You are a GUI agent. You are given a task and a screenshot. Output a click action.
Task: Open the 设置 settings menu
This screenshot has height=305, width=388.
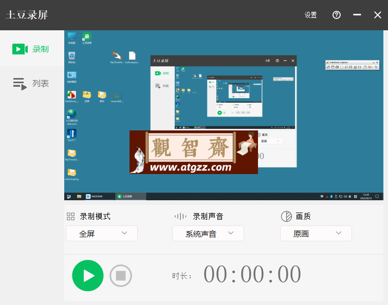[310, 15]
